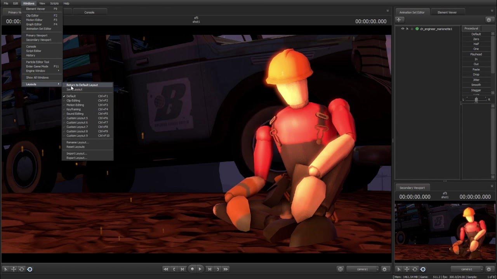Apply the Jitter procedural preset
This screenshot has width=497, height=279.
pos(476,80)
